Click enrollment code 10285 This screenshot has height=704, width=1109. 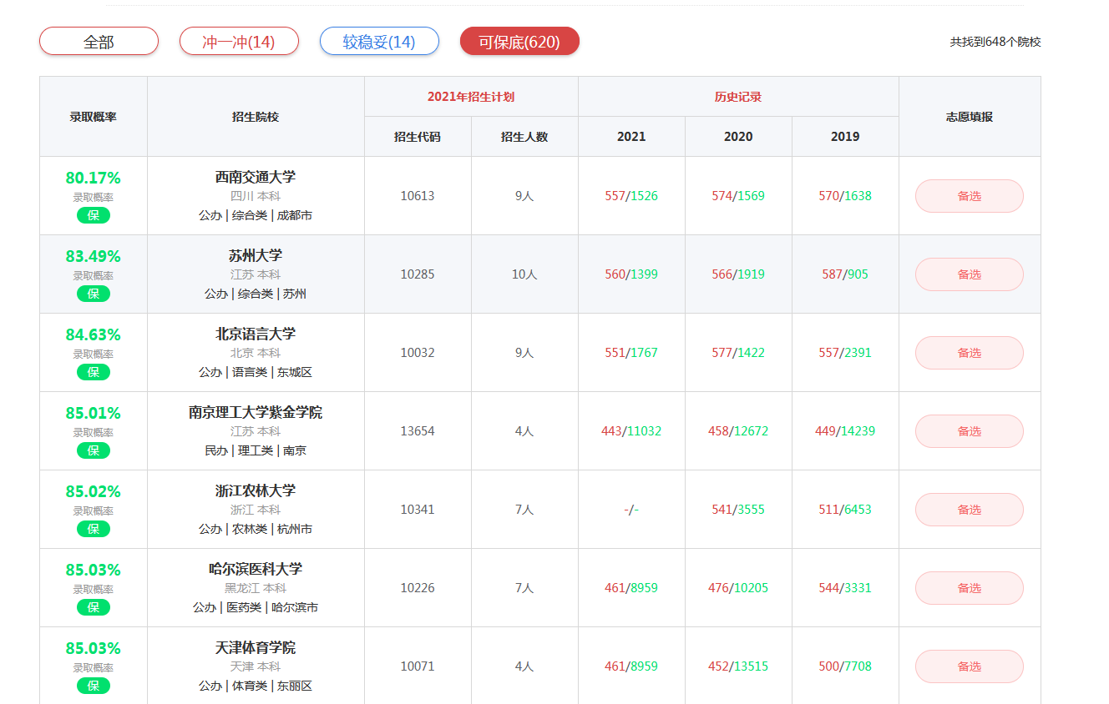[x=418, y=274]
